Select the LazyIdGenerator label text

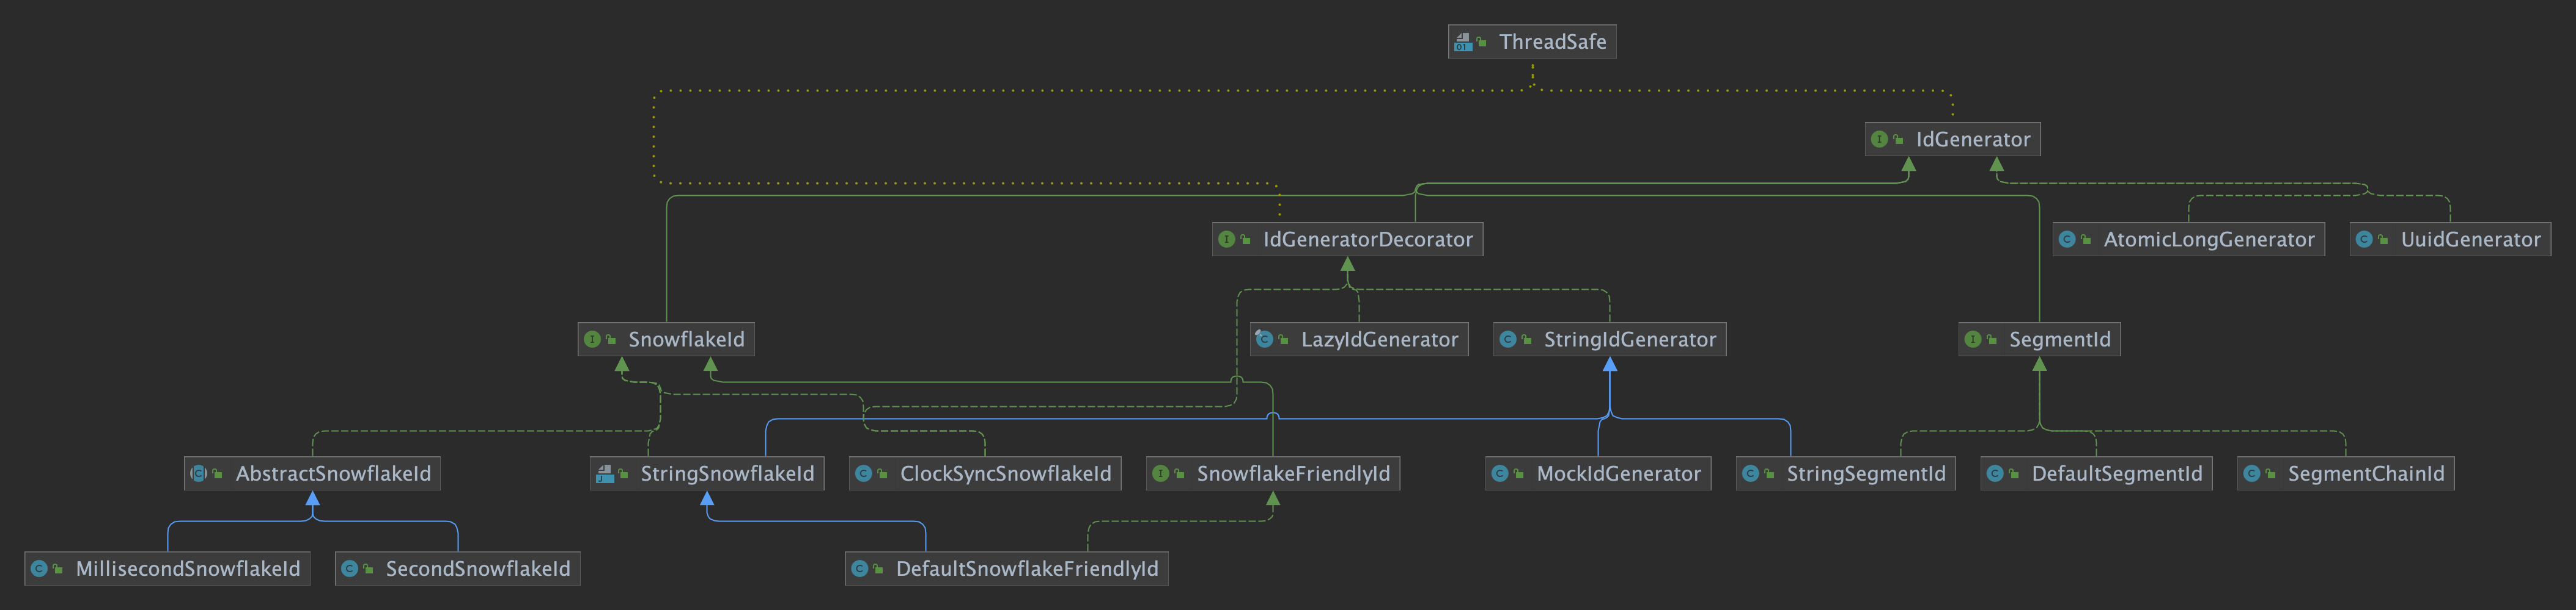[x=1379, y=339]
